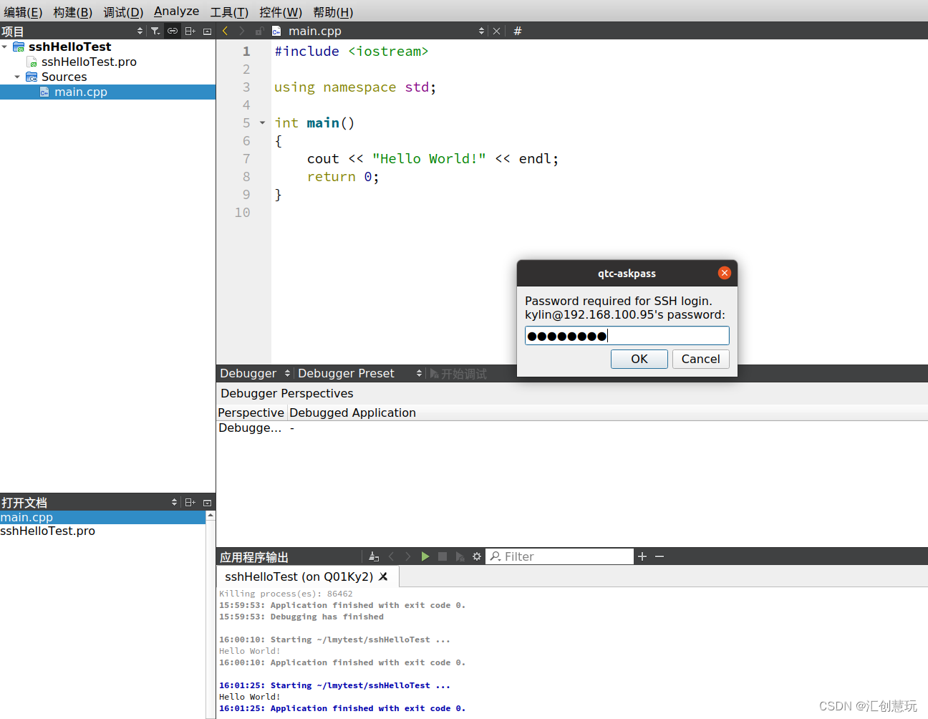The height and width of the screenshot is (719, 928).
Task: Open the 编辑(E) menu
Action: coord(23,12)
